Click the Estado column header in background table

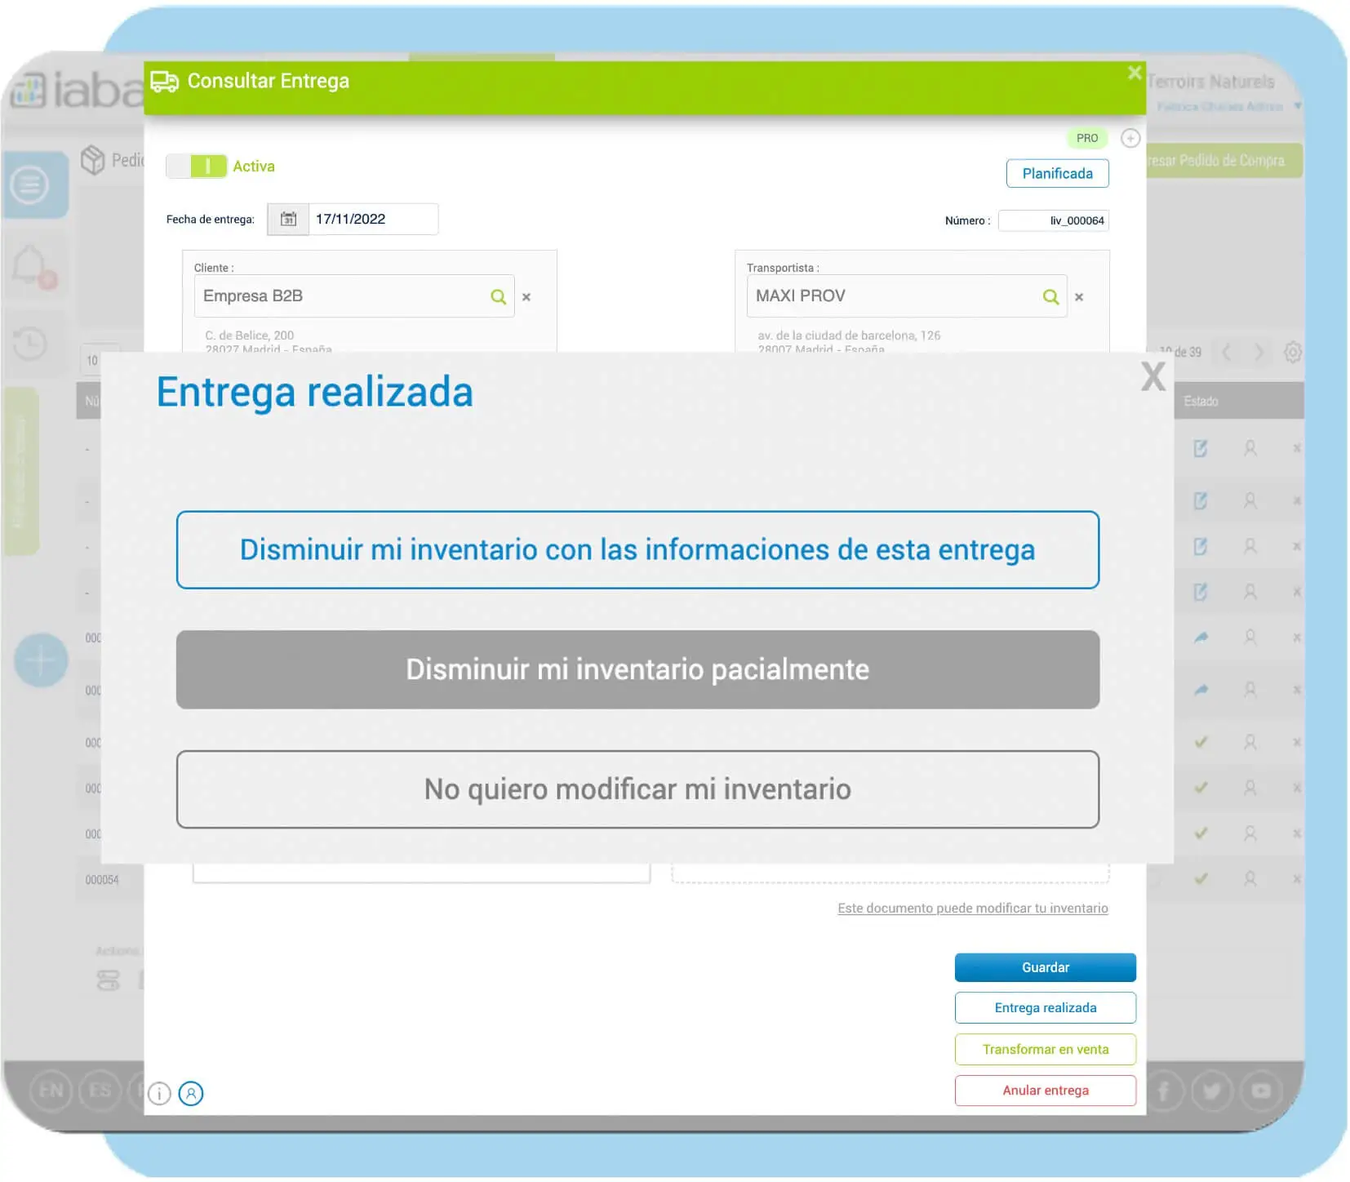click(1201, 401)
